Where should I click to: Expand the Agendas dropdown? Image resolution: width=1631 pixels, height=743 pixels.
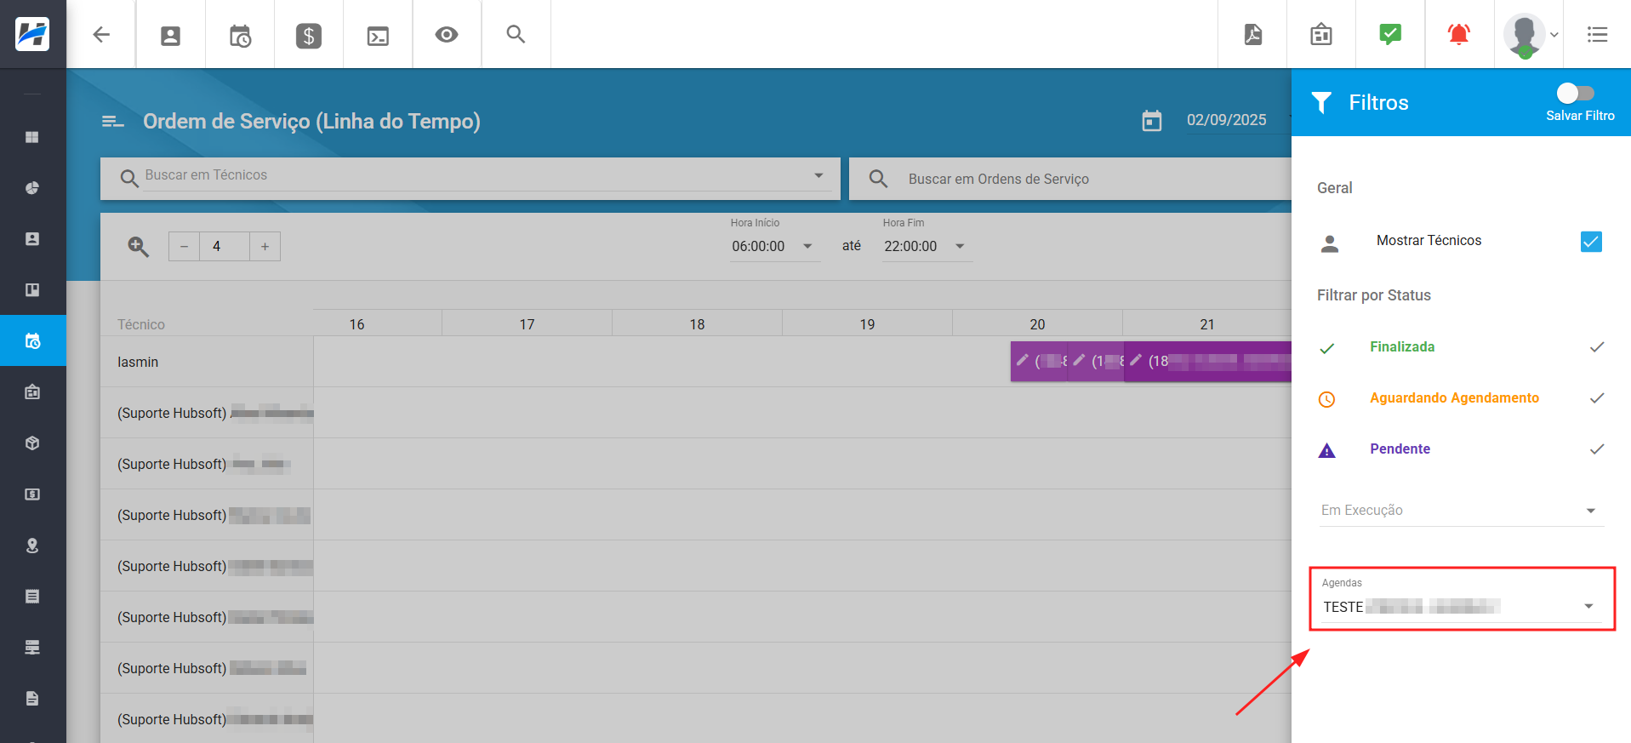(x=1588, y=607)
